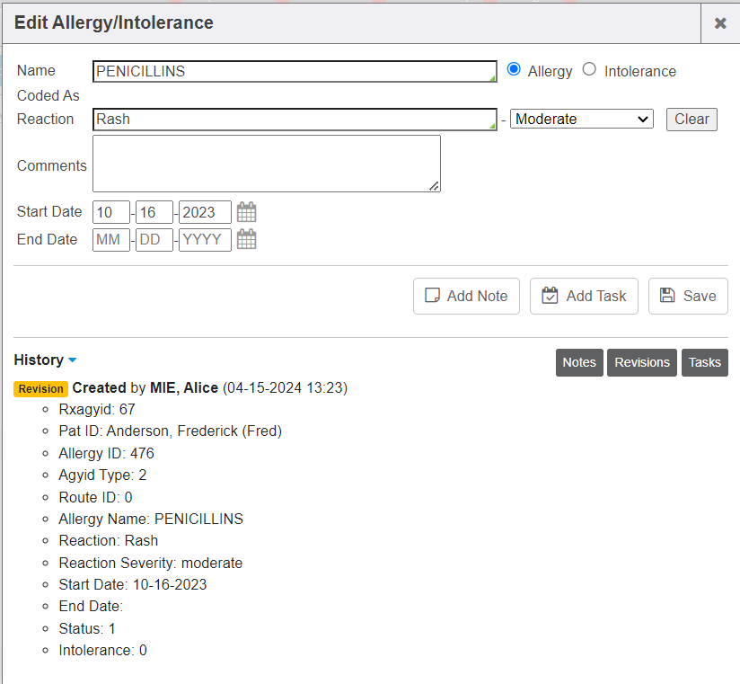Switch to the Revisions tab
Screen dimensions: 740x684
(642, 362)
